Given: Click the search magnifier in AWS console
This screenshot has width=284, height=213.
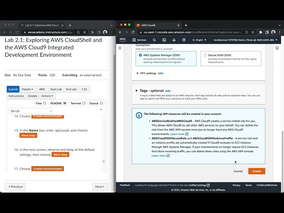Looking at the screenshot, I should [x=154, y=40].
